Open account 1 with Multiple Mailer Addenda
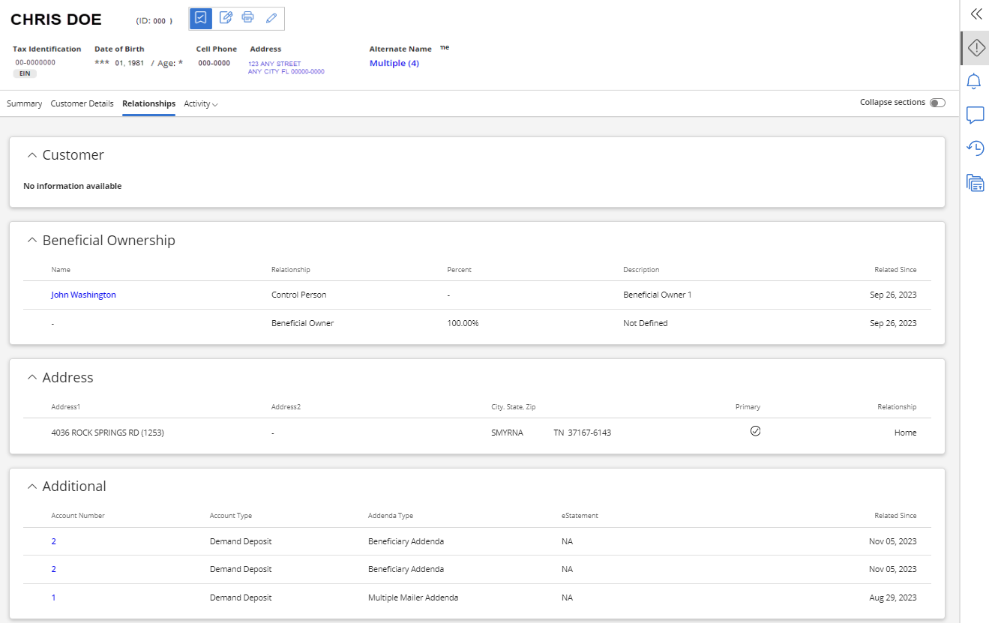The width and height of the screenshot is (989, 623). click(53, 598)
